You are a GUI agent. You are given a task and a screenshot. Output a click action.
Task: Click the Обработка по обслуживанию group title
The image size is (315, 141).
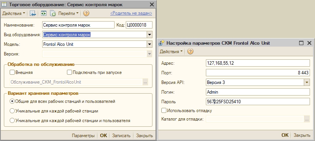point(41,64)
